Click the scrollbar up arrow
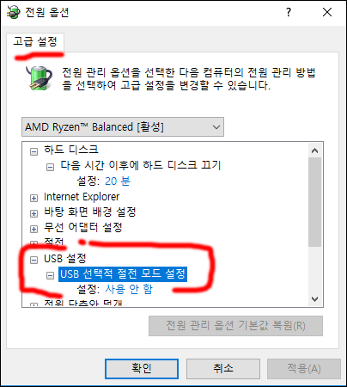 [x=315, y=150]
